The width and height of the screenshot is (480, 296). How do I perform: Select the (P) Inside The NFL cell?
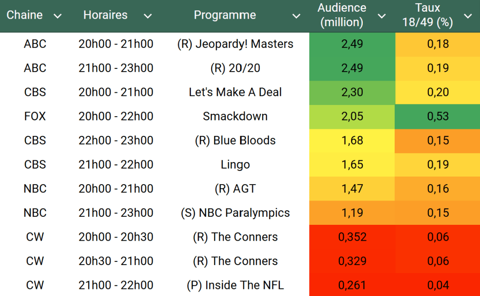(x=235, y=285)
